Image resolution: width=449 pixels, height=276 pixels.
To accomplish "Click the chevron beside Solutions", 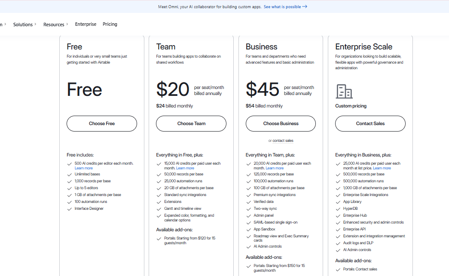I will click(x=35, y=24).
